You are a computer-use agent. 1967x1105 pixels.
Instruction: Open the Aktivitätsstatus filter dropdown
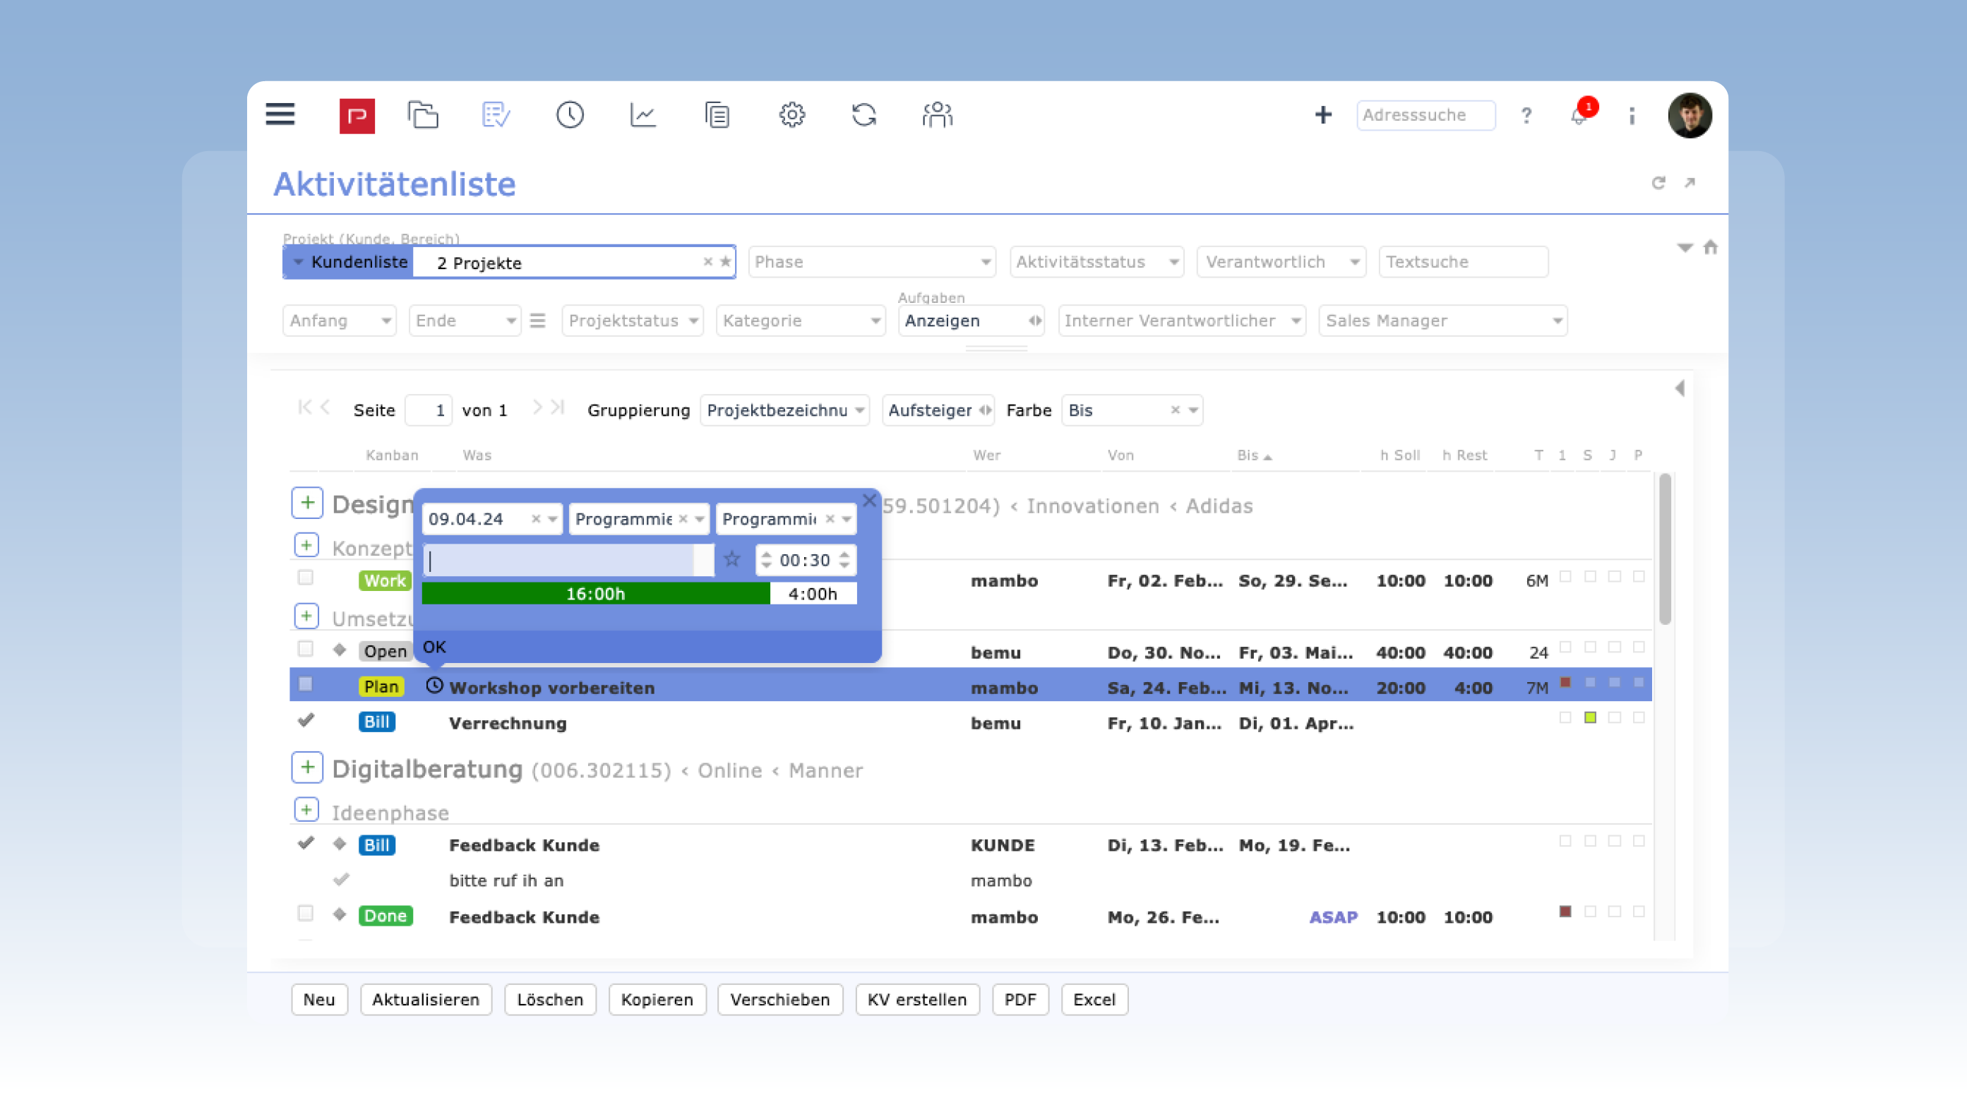click(1096, 262)
